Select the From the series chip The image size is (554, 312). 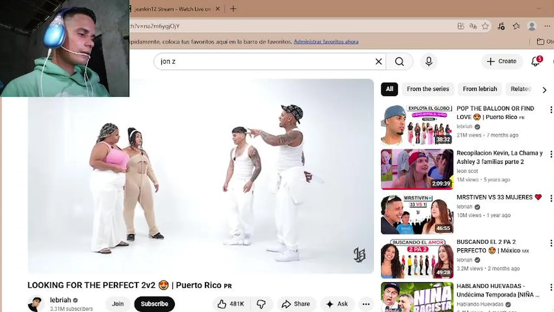click(x=428, y=89)
